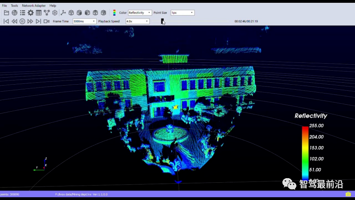Image resolution: width=355 pixels, height=200 pixels.
Task: Open settings with the gear icon
Action: coord(30,13)
